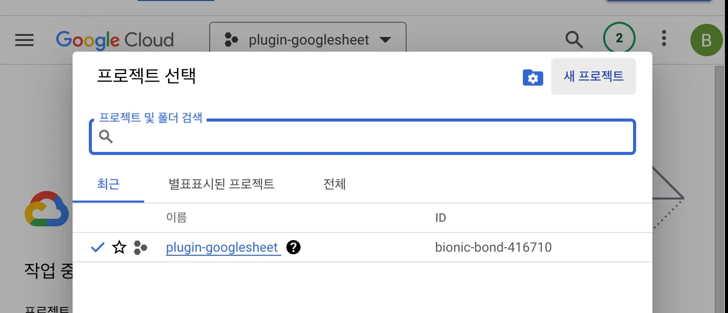Switch to the 별표표시된 프로젝트 tab
Screen dimensions: 728x313
[x=221, y=184]
